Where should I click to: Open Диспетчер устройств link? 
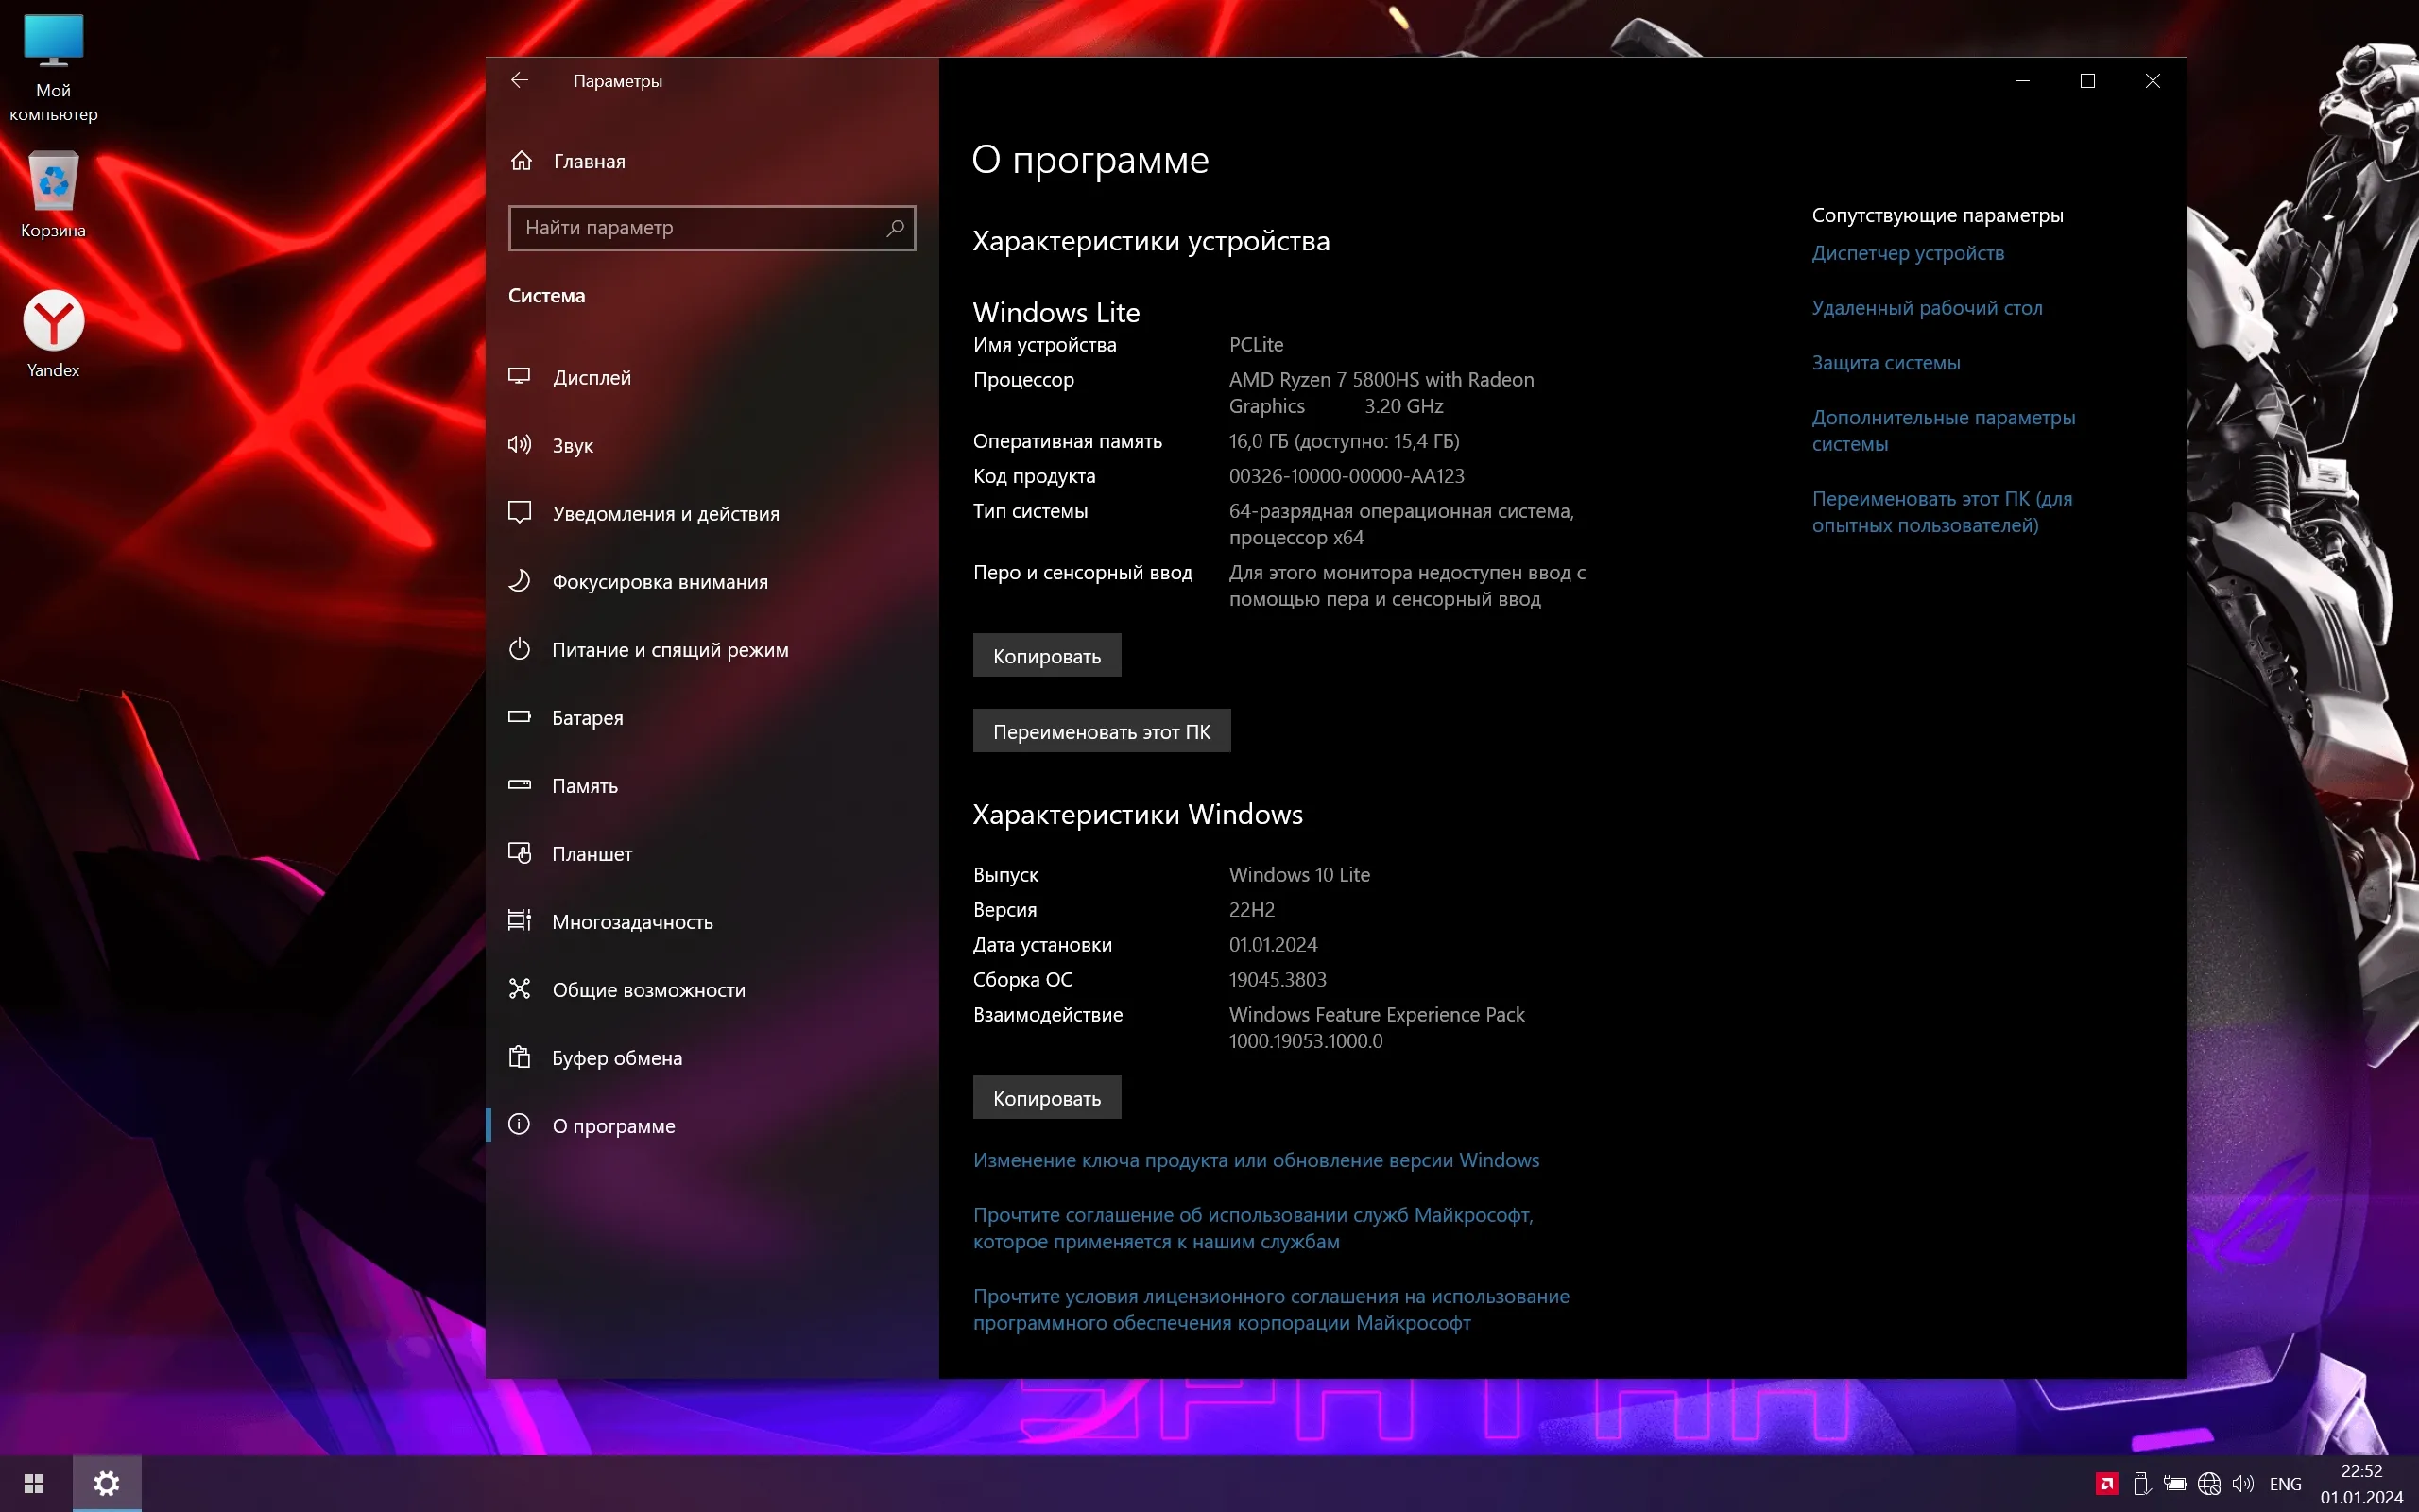point(1907,253)
